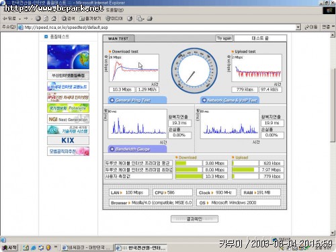
Task: Go to Home page via house icon
Action: pos(54,19)
